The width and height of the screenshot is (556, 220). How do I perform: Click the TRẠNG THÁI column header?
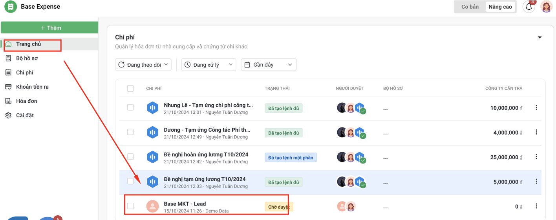(277, 89)
